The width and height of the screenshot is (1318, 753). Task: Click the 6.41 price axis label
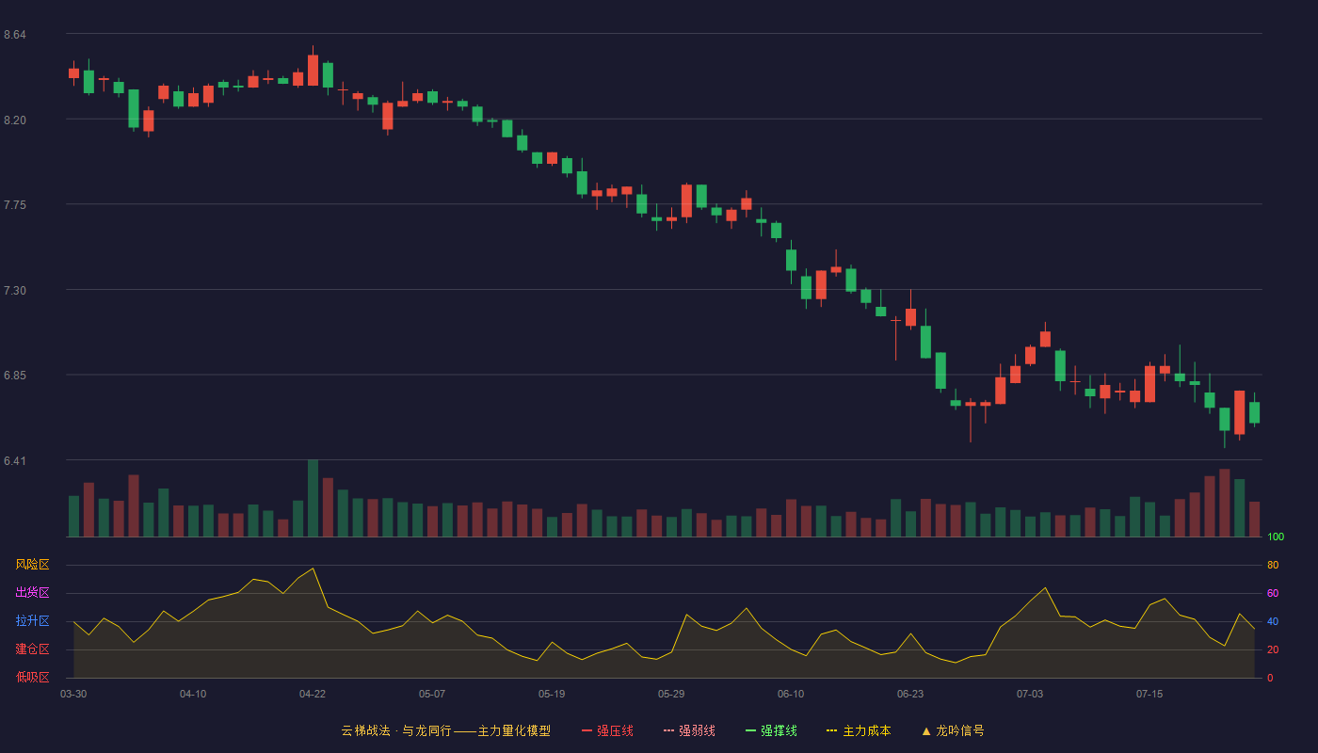(15, 461)
